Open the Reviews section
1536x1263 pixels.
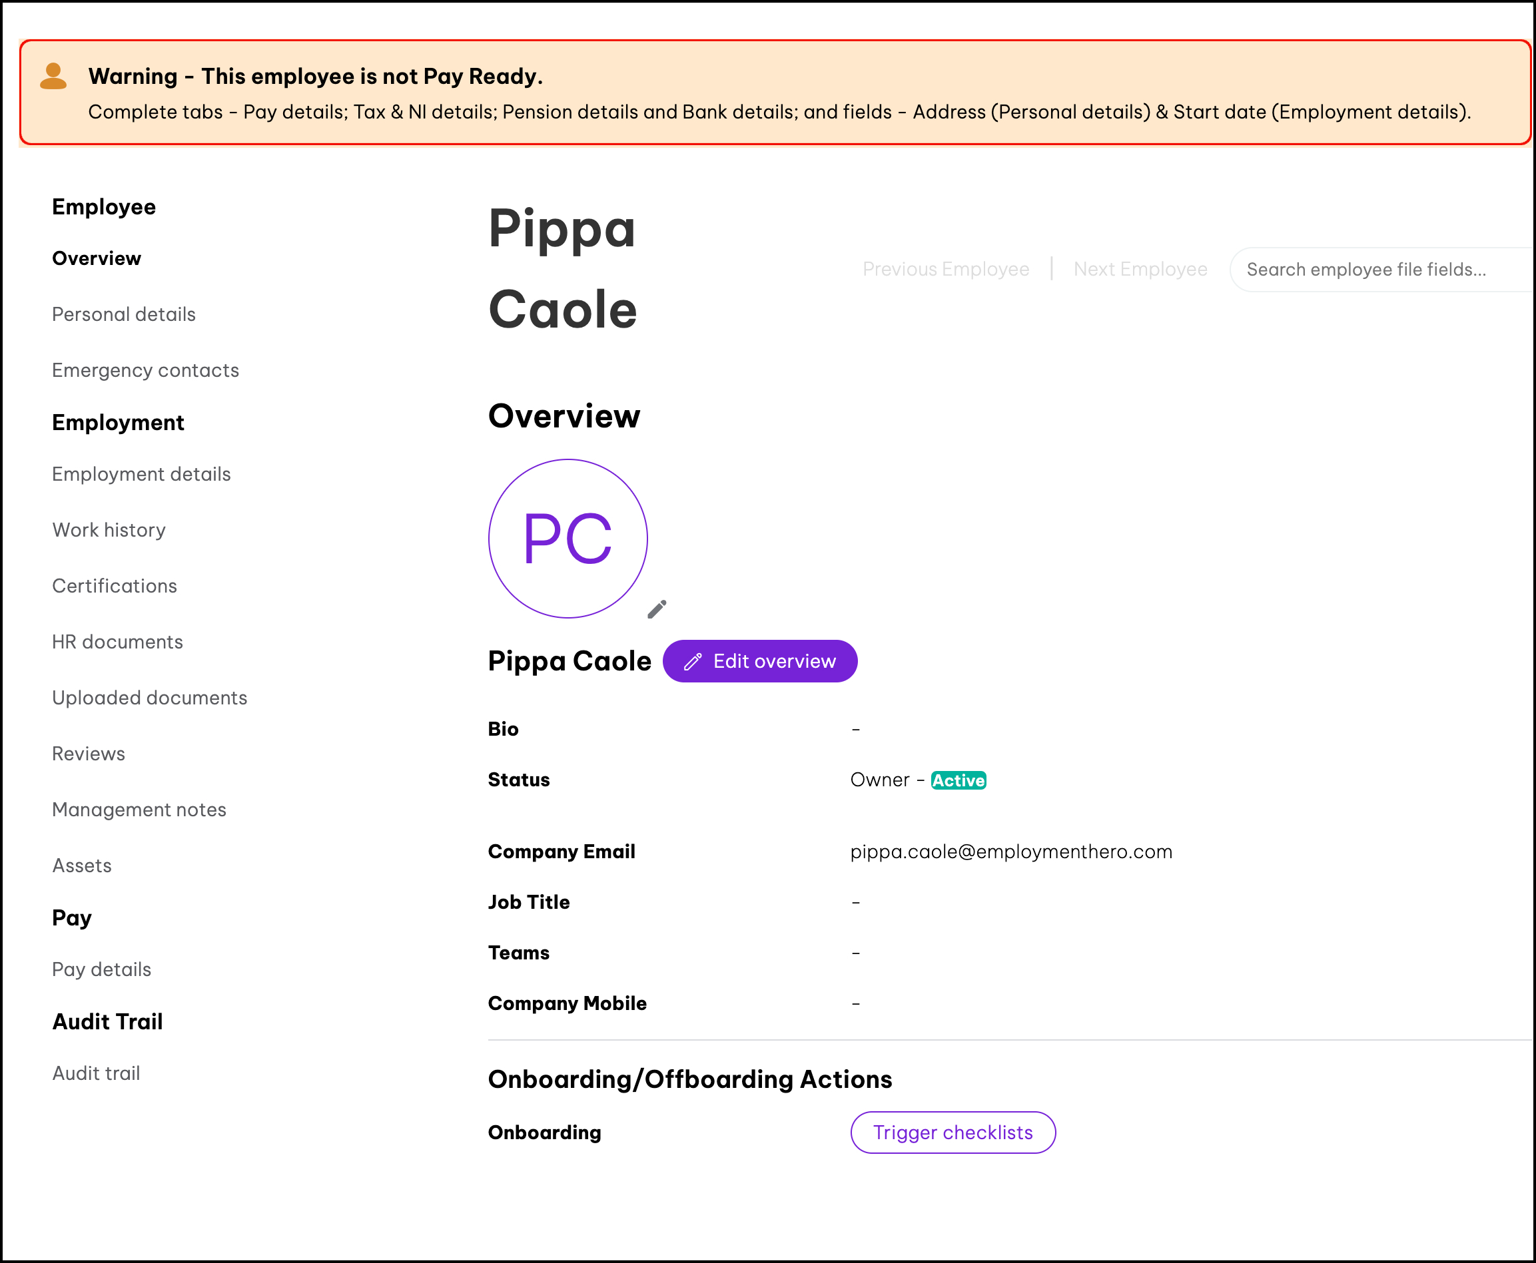click(88, 754)
